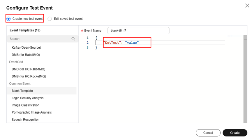The width and height of the screenshot is (252, 140).
Task: Select Create new test event radio
Action: (x=8, y=19)
